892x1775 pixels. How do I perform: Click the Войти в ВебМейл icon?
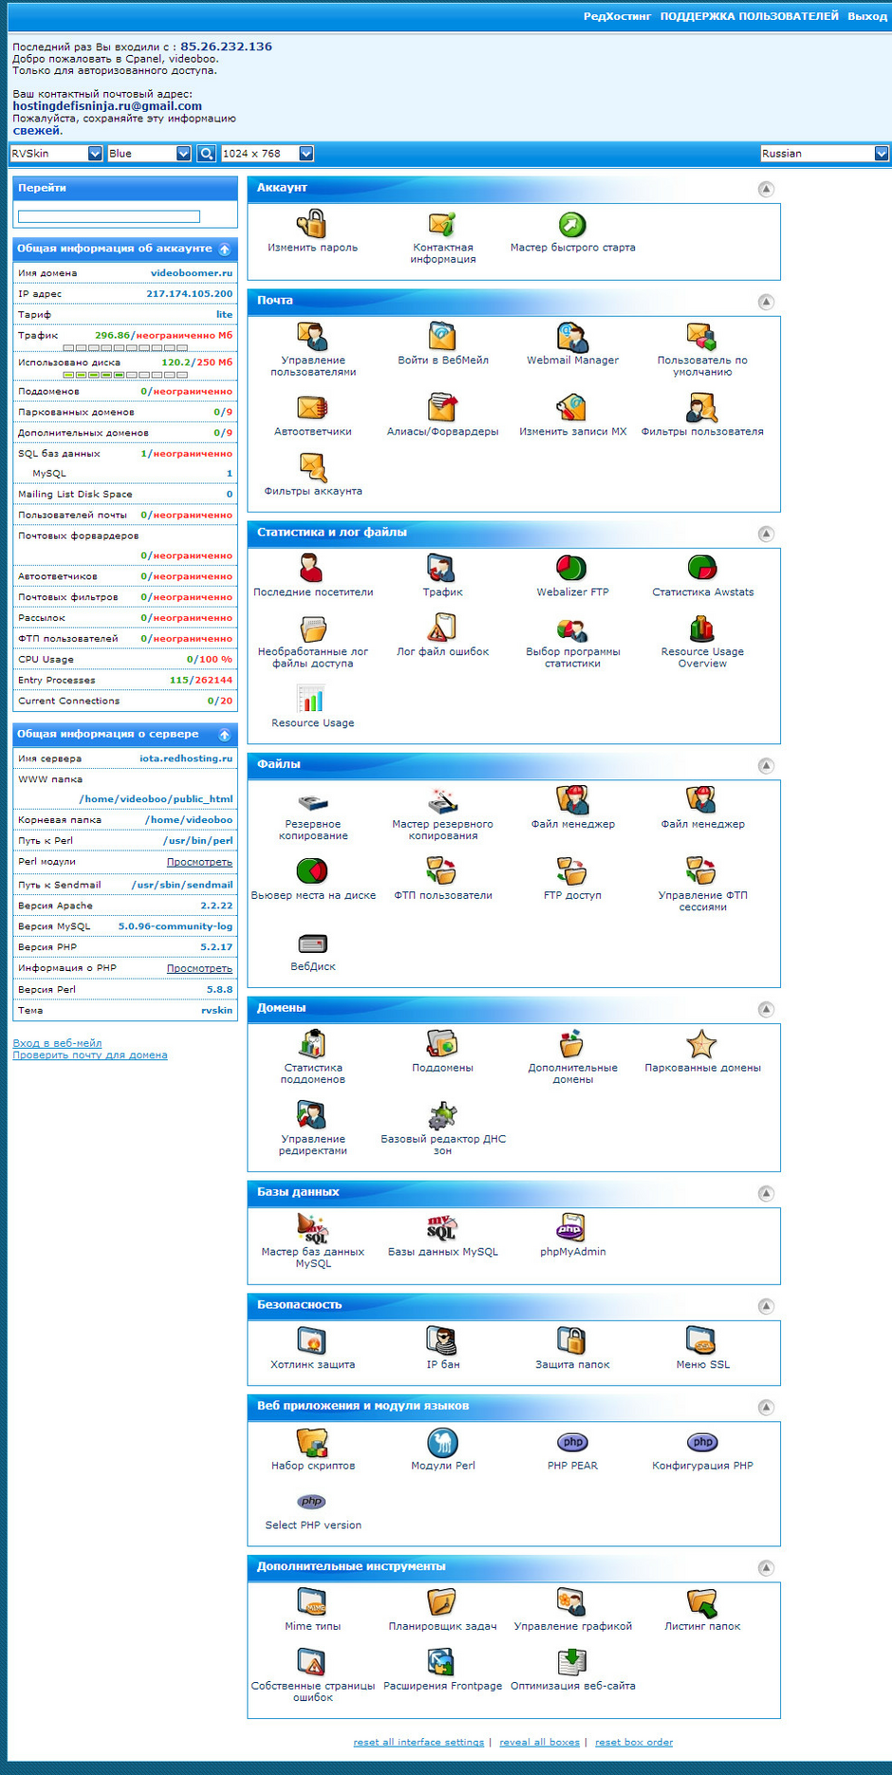coord(442,337)
